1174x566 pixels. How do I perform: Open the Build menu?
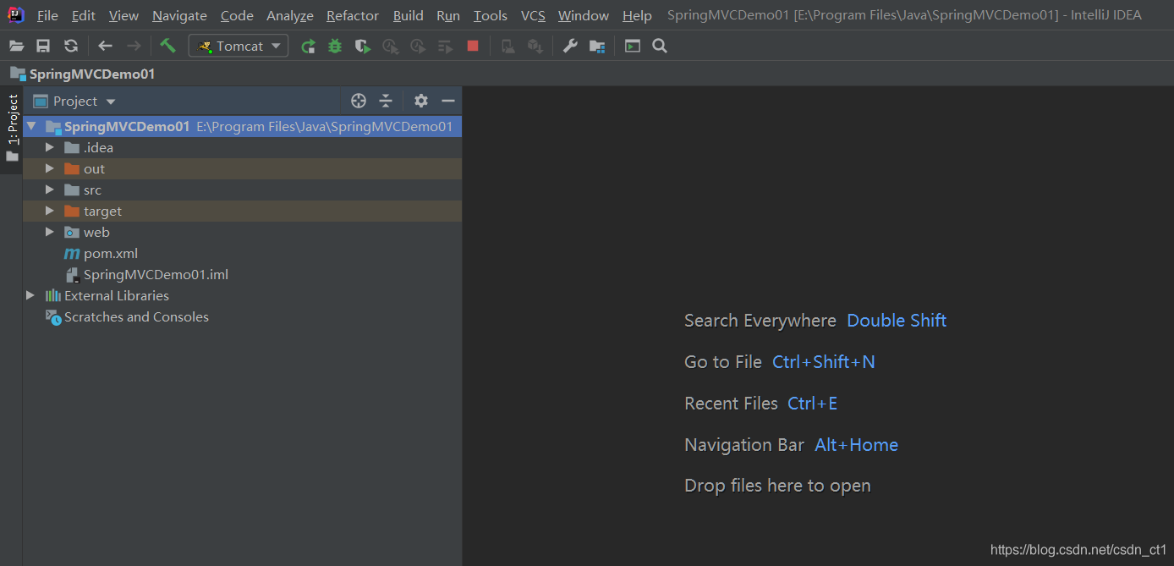[409, 15]
